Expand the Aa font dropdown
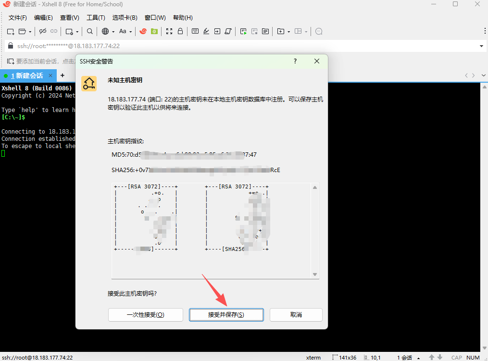Image resolution: width=488 pixels, height=361 pixels. (131, 32)
